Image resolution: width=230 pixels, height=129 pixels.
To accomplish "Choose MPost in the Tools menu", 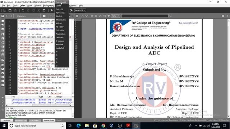I will click(61, 23).
